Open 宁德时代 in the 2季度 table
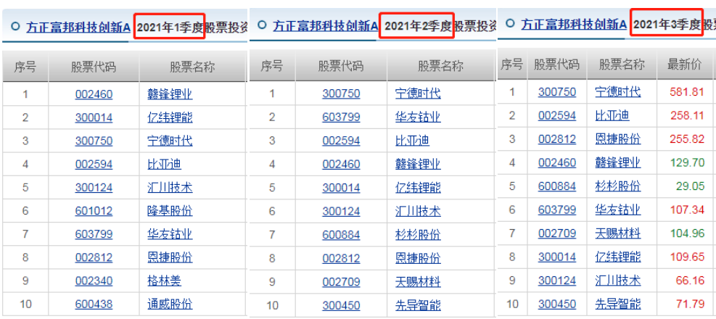This screenshot has width=716, height=319. tap(418, 94)
